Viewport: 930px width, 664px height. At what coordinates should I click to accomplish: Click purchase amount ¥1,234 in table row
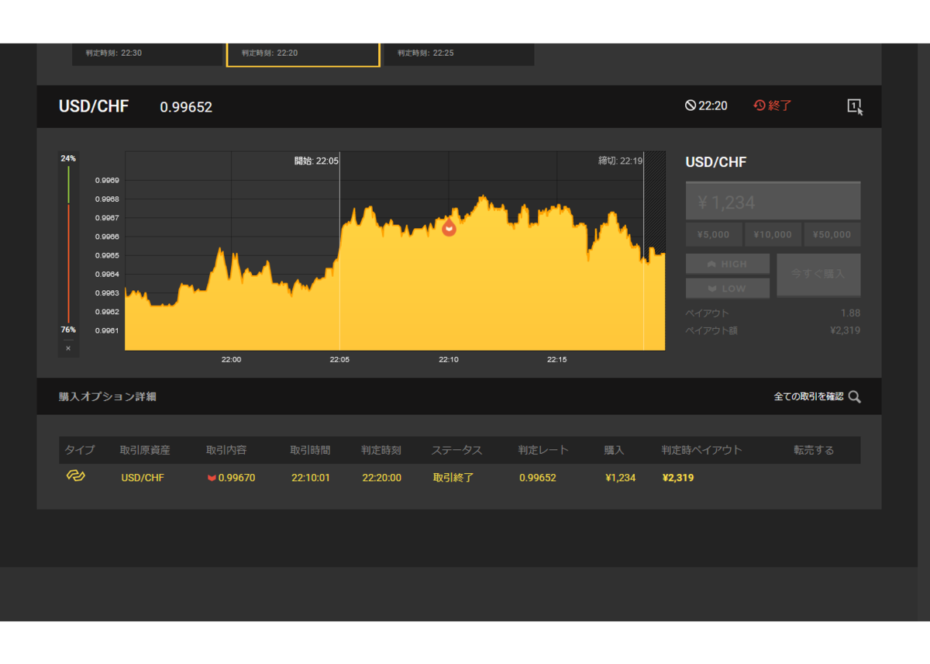[621, 478]
